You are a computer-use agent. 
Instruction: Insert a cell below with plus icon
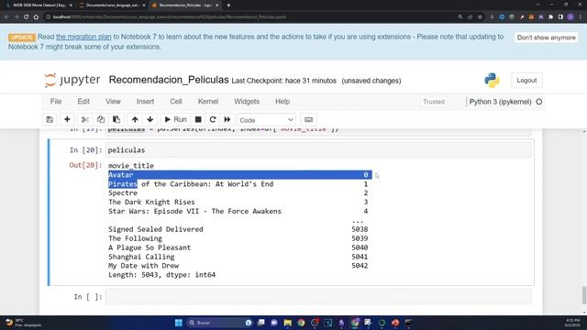pyautogui.click(x=67, y=120)
